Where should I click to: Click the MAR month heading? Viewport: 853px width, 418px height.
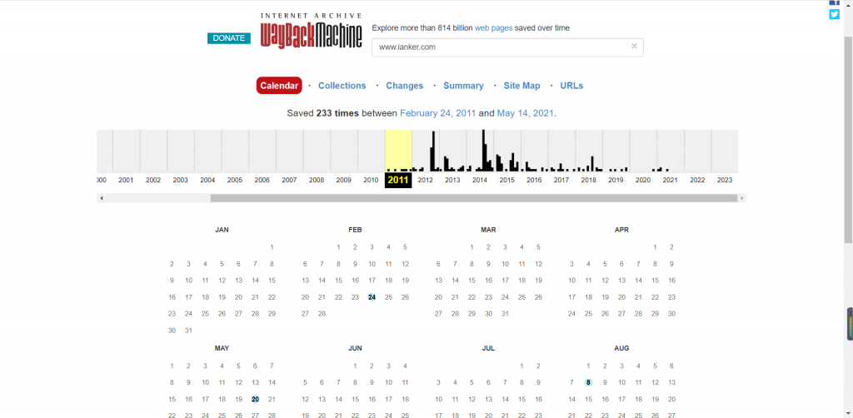488,230
